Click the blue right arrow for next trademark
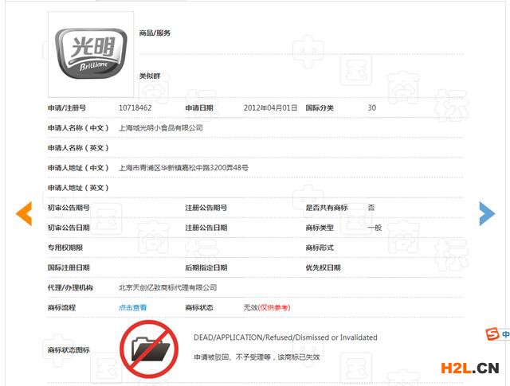Screen dimensions: 510x386 click(x=486, y=212)
